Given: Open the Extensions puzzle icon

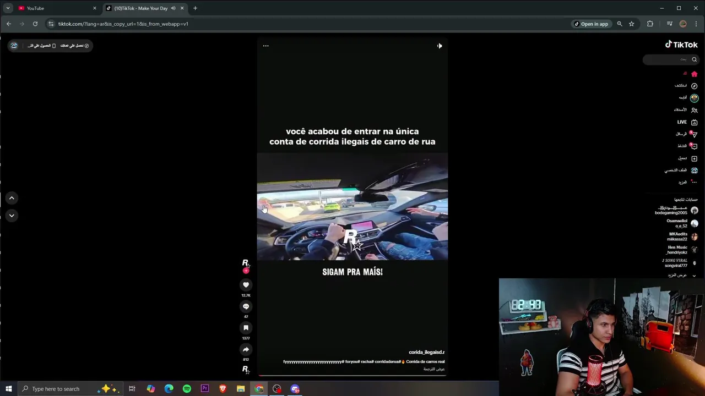Looking at the screenshot, I should point(650,24).
